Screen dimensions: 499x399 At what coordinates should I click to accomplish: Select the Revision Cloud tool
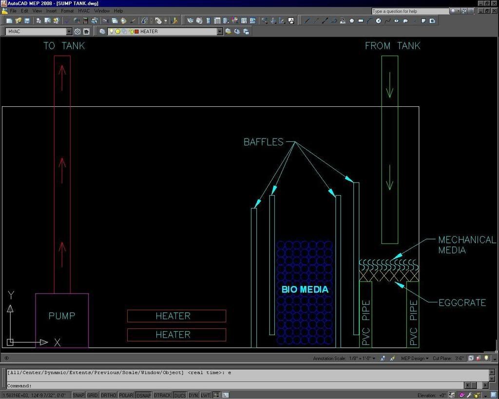click(405, 20)
